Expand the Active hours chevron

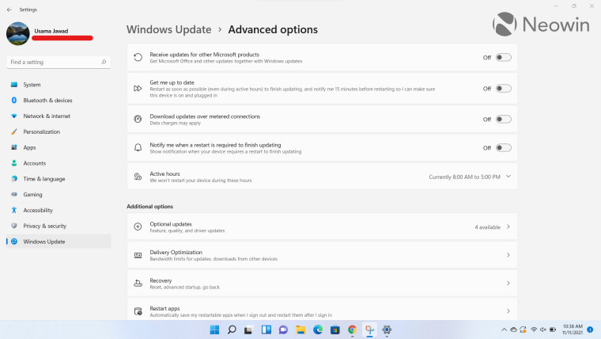pyautogui.click(x=508, y=177)
